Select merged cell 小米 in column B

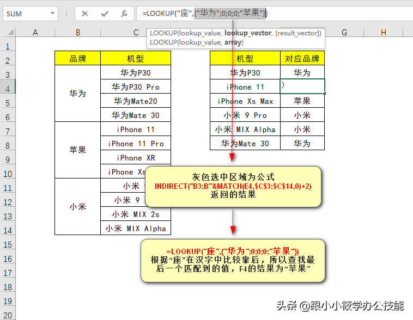pos(78,207)
